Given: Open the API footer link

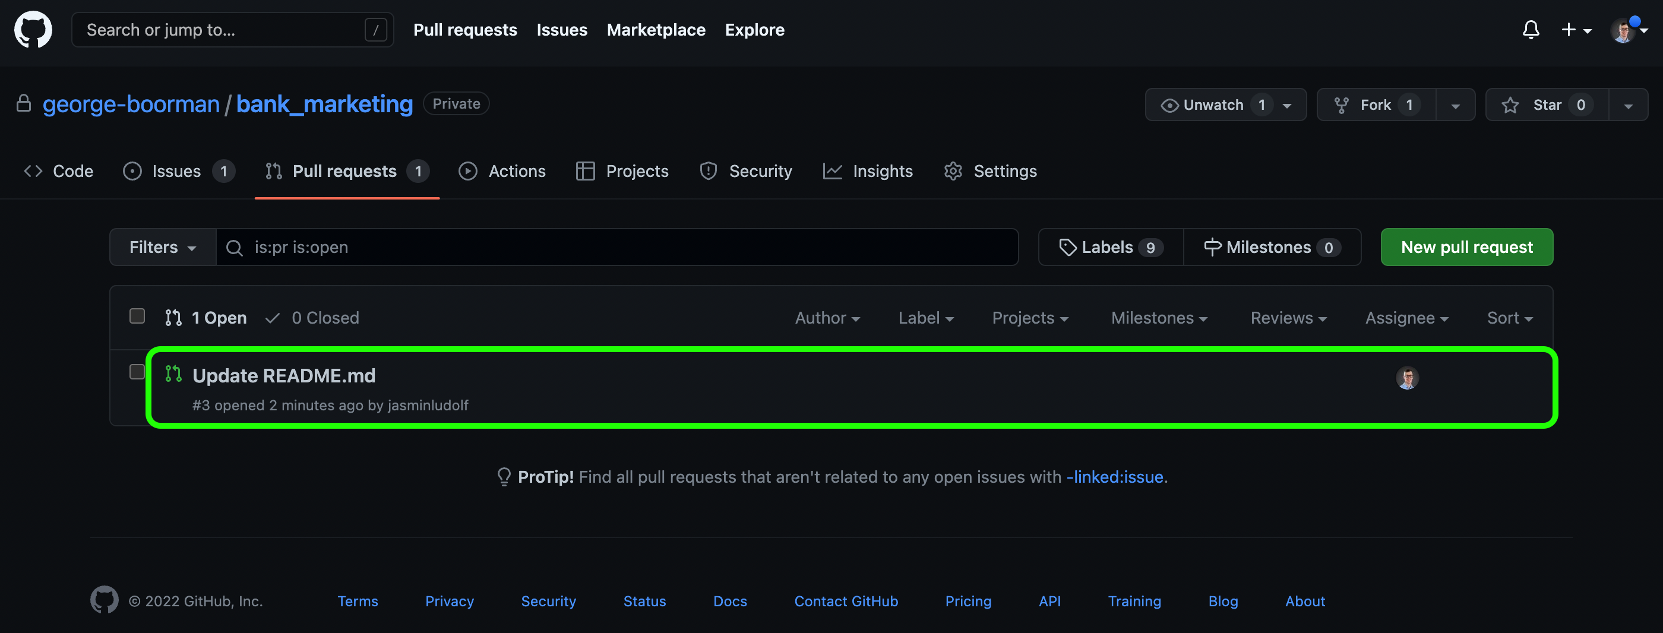Looking at the screenshot, I should (1049, 601).
